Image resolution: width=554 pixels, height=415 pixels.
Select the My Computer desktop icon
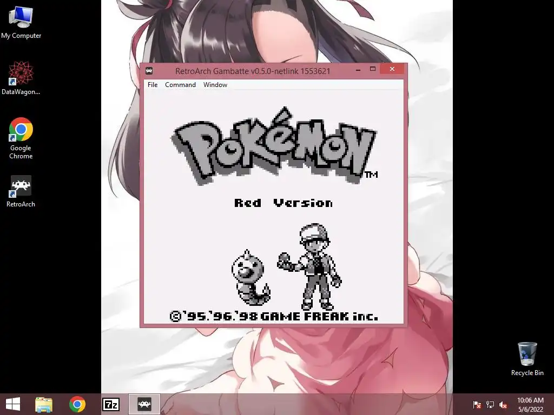pyautogui.click(x=21, y=22)
